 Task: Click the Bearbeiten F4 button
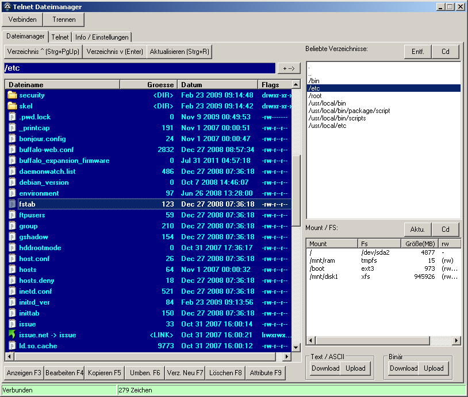(x=64, y=373)
